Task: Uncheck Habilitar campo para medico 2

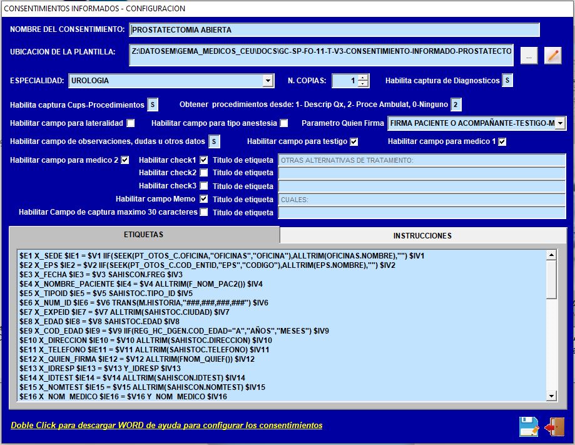Action: (x=125, y=160)
